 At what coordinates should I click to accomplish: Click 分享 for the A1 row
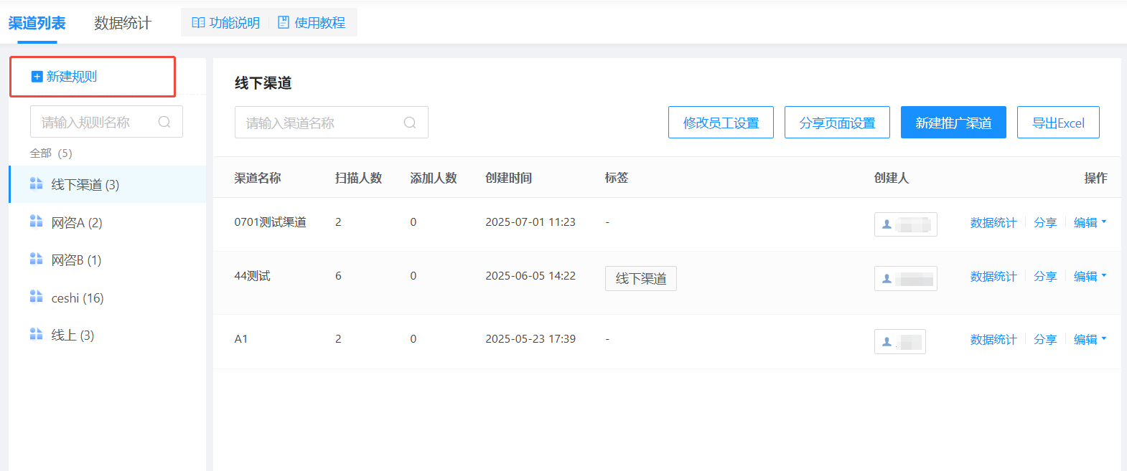[1045, 340]
